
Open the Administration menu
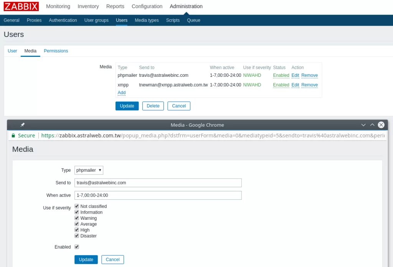(186, 6)
